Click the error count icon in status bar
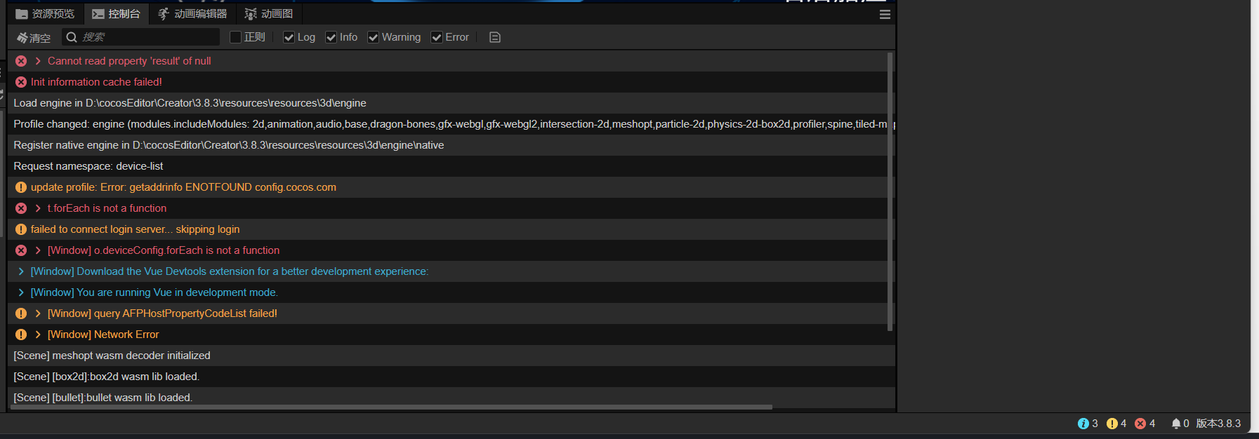The width and height of the screenshot is (1259, 439). click(x=1140, y=424)
